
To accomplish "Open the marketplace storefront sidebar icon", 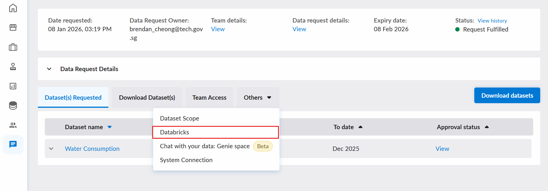I will tap(13, 27).
